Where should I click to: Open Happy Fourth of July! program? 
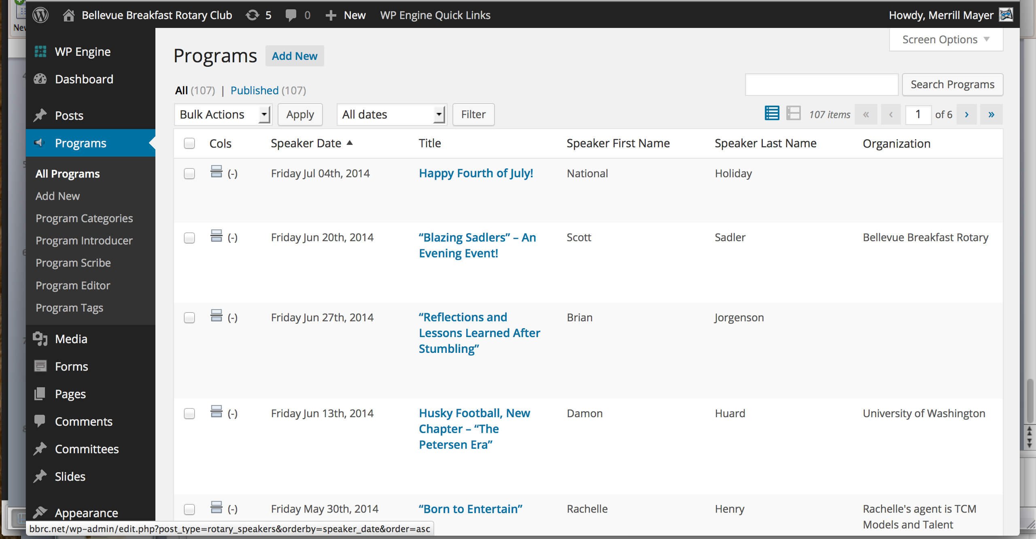(476, 173)
